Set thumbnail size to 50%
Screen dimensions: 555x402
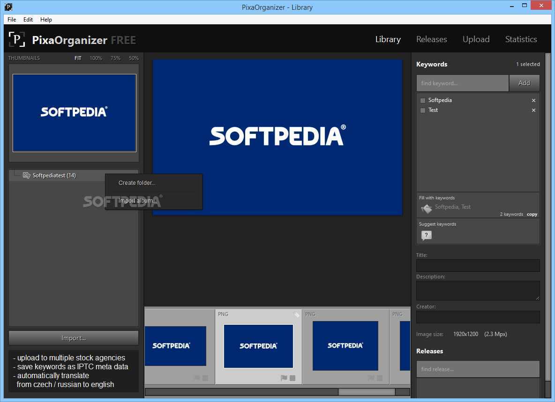pos(134,58)
